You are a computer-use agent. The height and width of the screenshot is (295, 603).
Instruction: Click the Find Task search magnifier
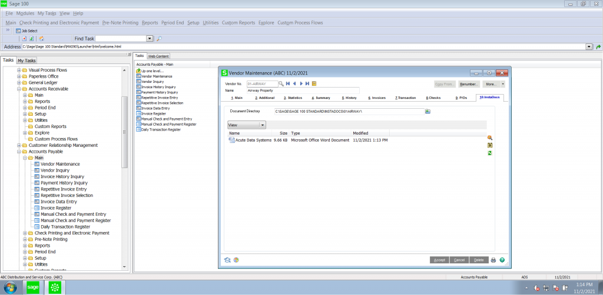(x=159, y=38)
